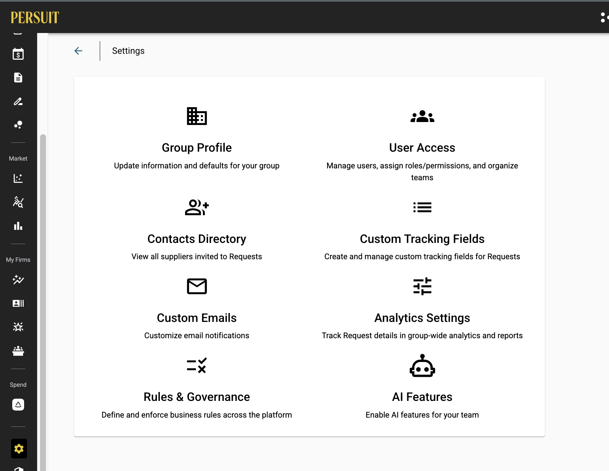Click 'Enable AI features for your team' text

point(422,415)
